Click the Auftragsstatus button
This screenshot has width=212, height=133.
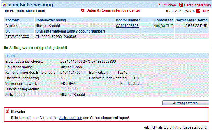pyautogui.click(x=185, y=103)
